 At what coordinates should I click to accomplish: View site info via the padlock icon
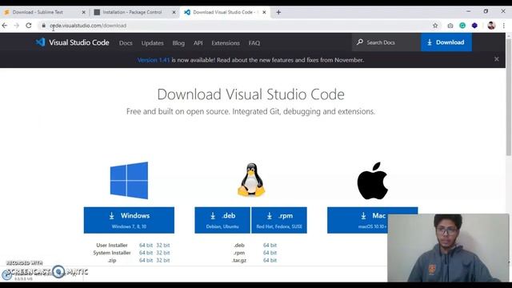point(43,26)
